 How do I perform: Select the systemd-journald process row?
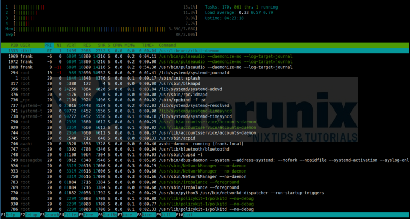coord(205,73)
